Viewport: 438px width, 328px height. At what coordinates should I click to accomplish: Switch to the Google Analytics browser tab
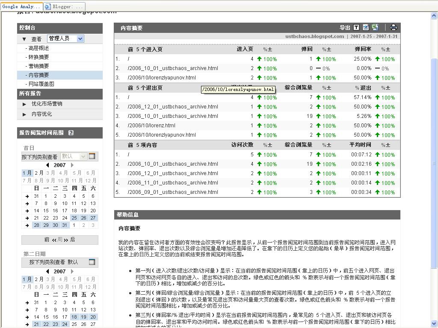pyautogui.click(x=21, y=6)
